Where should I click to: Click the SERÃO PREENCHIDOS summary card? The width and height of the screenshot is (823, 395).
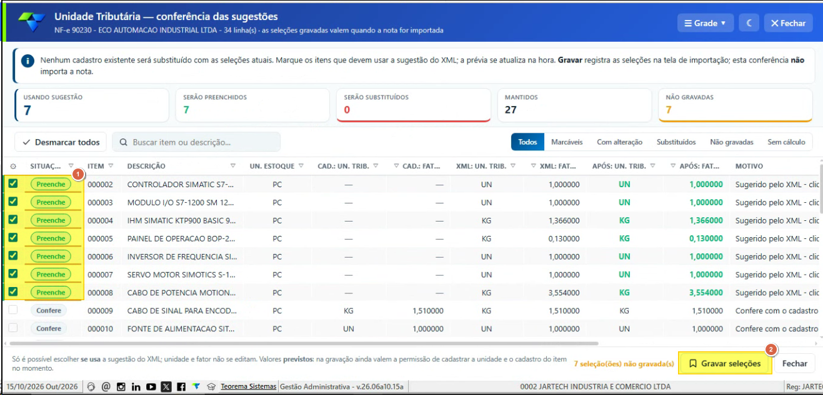[252, 105]
